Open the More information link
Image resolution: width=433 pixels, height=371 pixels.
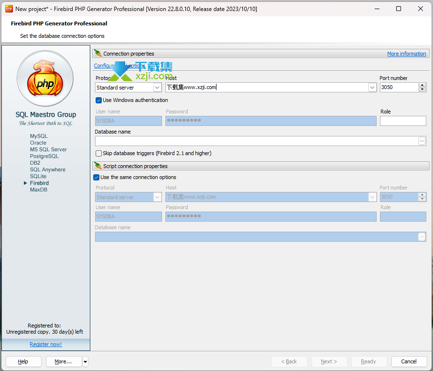click(x=407, y=54)
